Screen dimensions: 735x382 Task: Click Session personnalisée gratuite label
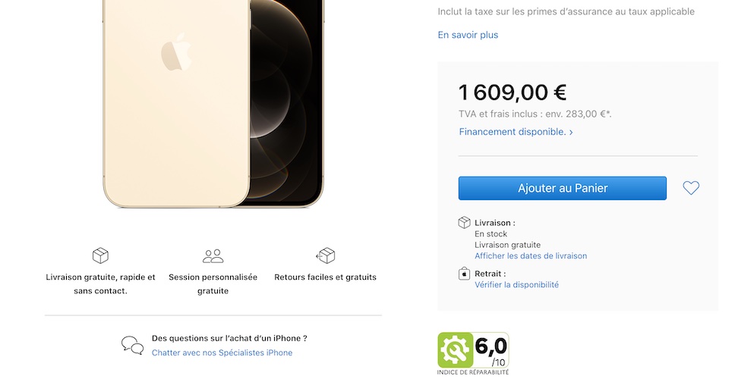pos(213,283)
